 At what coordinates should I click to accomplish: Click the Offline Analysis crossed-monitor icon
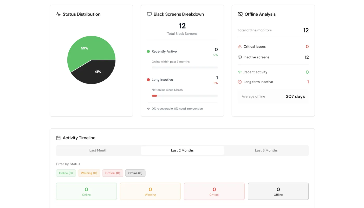[240, 14]
